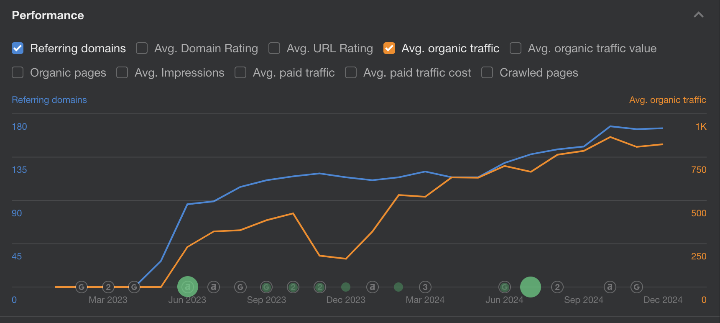Viewport: 720px width, 323px height.
Task: Click the small green dot at Dec 2023
Action: 346,287
